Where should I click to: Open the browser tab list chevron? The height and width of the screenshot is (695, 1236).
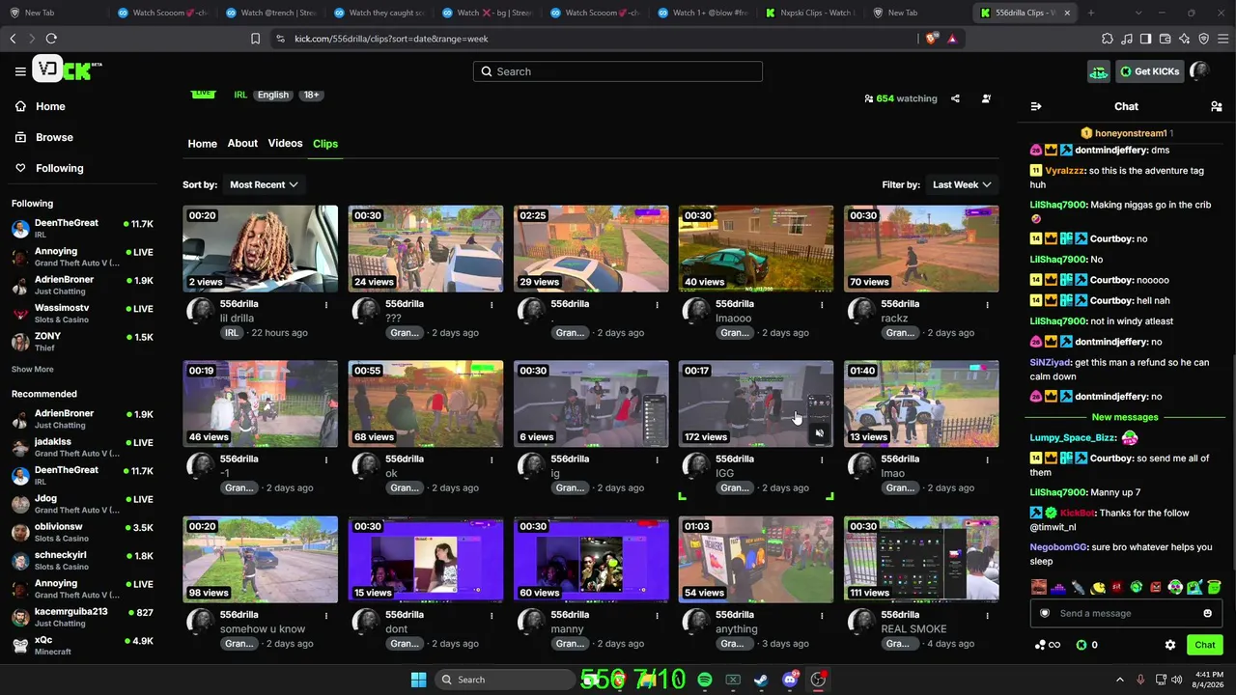(x=1138, y=13)
